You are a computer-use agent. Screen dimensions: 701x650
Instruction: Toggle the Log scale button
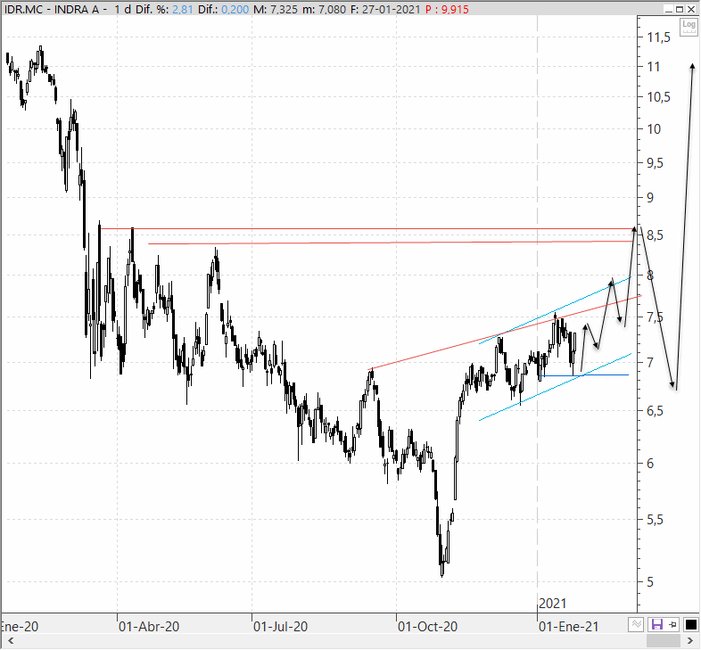(689, 27)
